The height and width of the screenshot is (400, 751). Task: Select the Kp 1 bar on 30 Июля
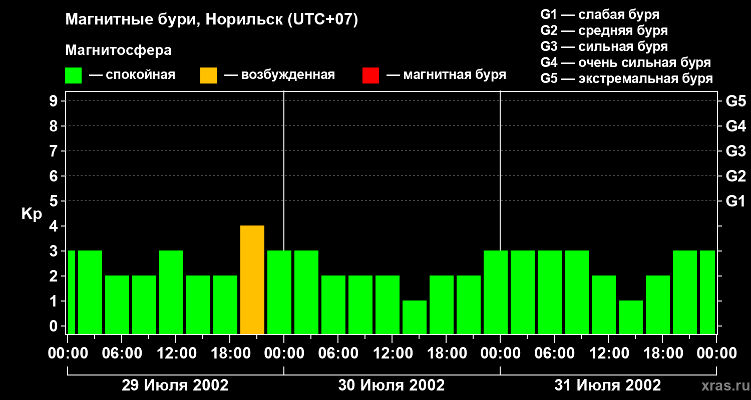coord(415,317)
